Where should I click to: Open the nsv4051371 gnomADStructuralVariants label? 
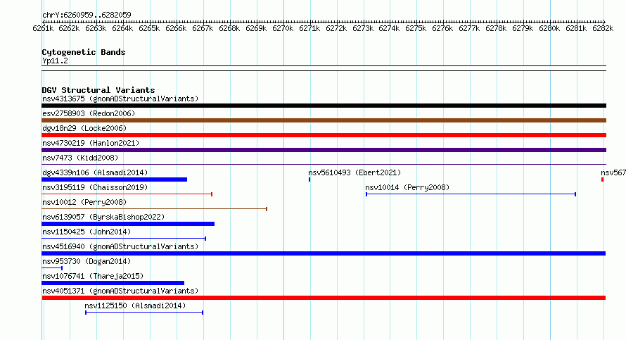click(120, 291)
